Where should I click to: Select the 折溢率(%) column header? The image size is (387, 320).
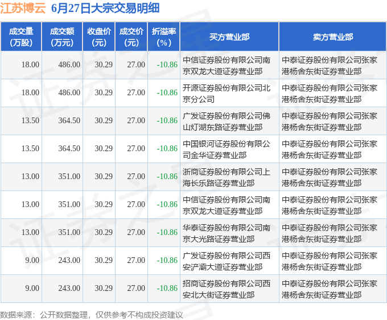point(164,37)
